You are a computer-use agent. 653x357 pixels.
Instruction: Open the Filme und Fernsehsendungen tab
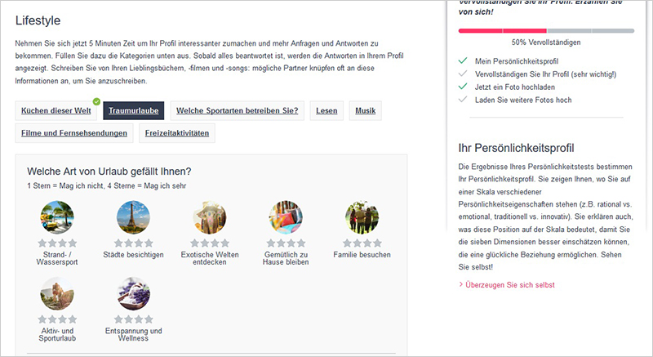tap(74, 133)
